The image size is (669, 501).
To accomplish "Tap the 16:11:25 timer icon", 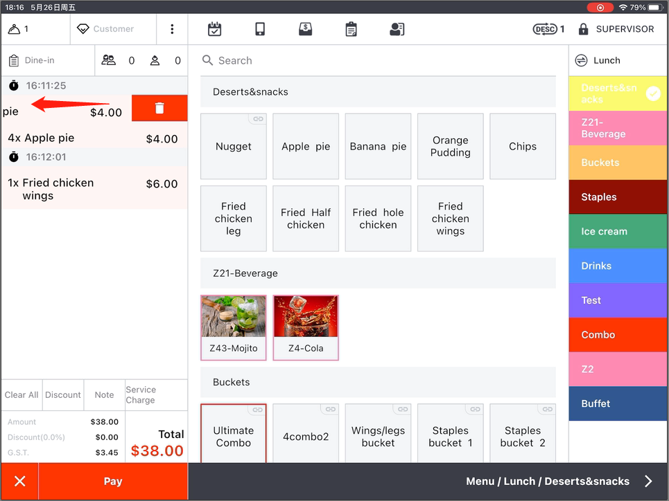I will (x=14, y=85).
